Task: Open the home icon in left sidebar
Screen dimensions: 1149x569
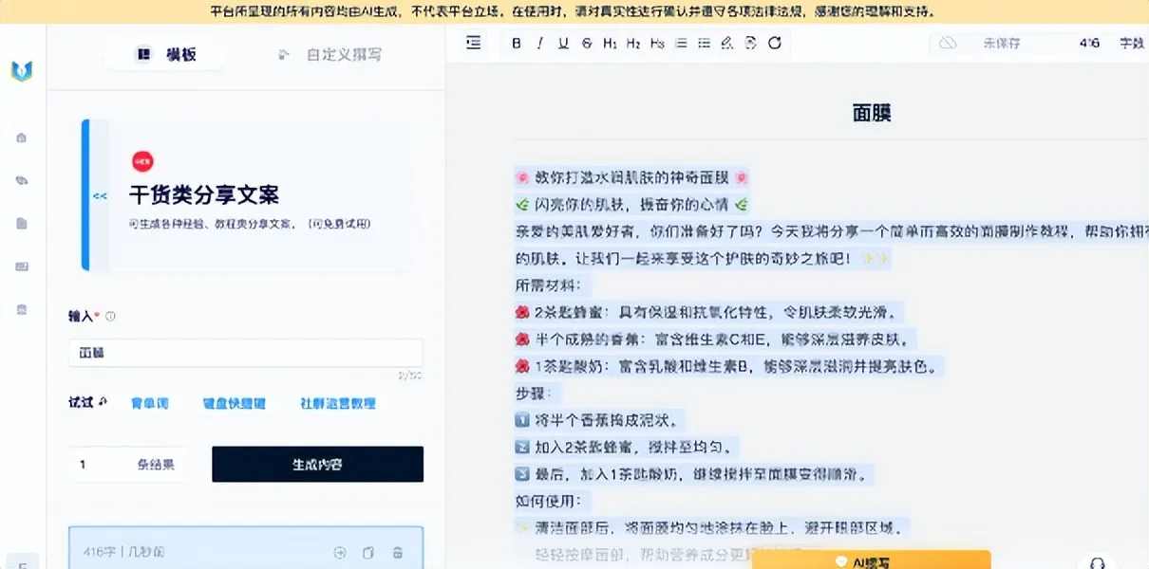Action: tap(22, 138)
